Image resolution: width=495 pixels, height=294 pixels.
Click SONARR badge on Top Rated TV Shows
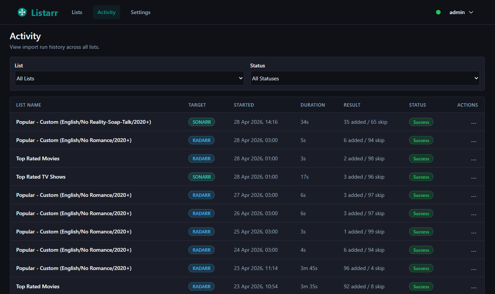coord(202,177)
